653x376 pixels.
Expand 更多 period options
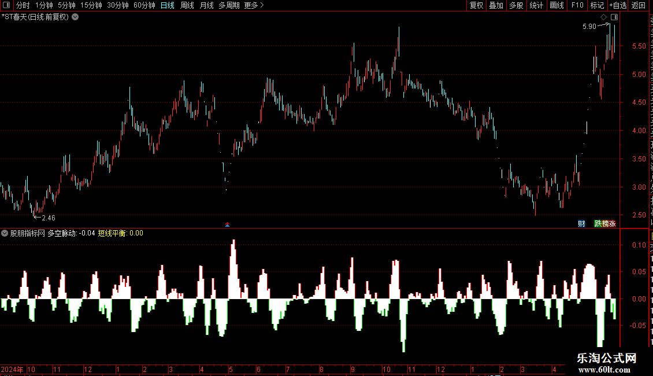pos(254,5)
